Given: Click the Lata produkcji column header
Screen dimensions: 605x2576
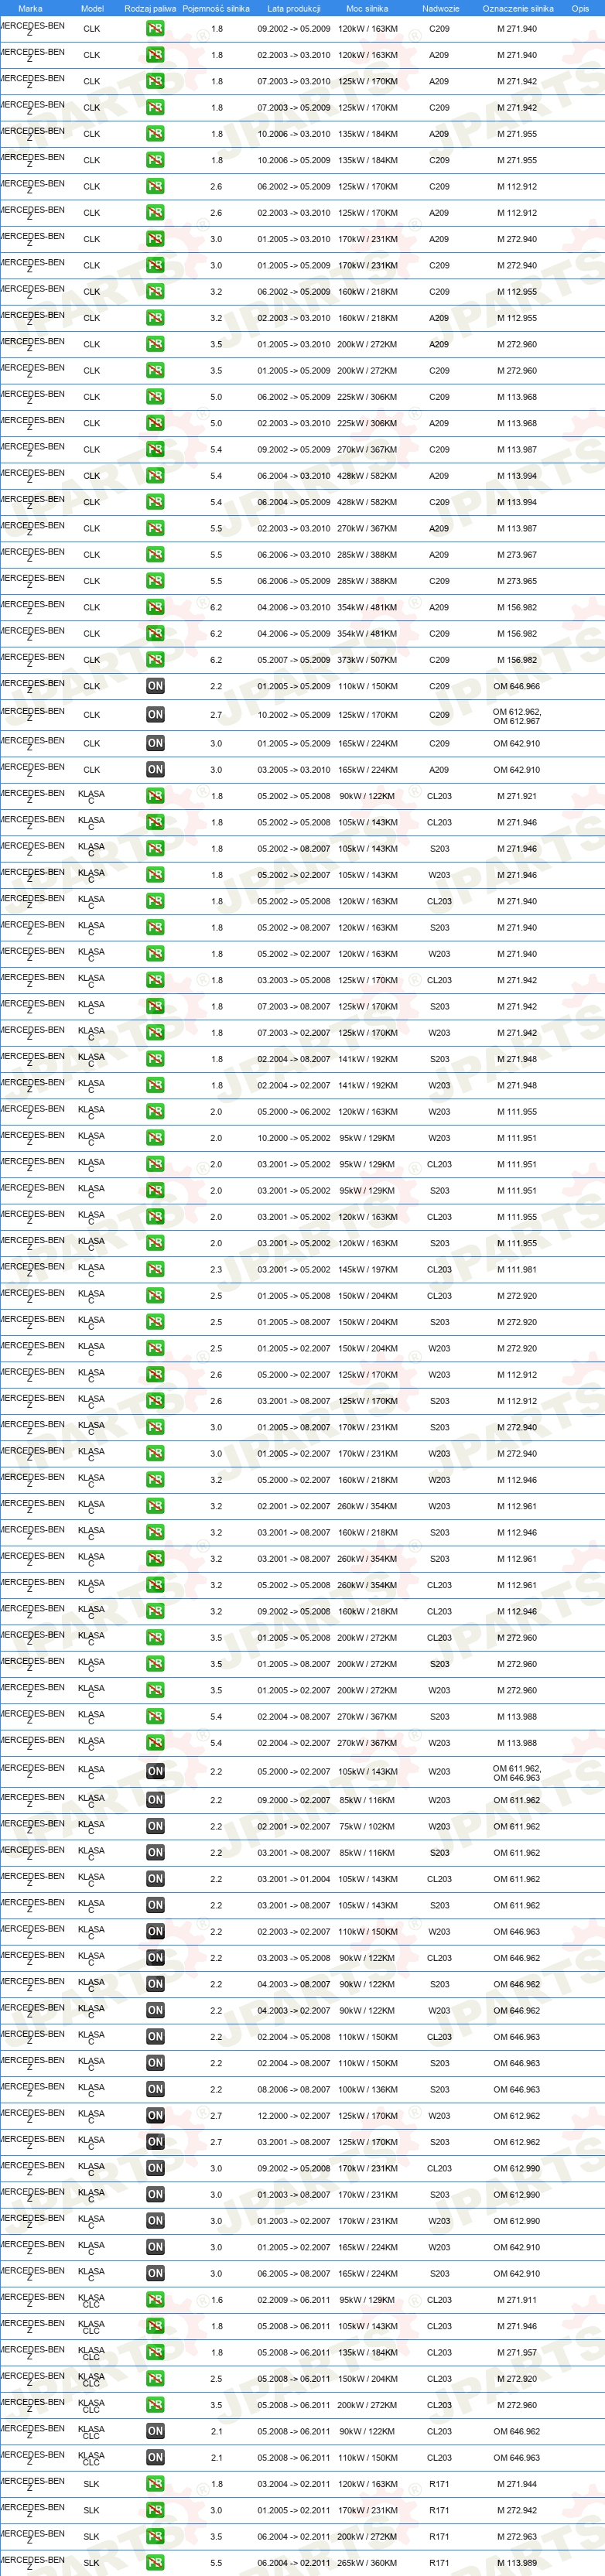Looking at the screenshot, I should pos(294,8).
